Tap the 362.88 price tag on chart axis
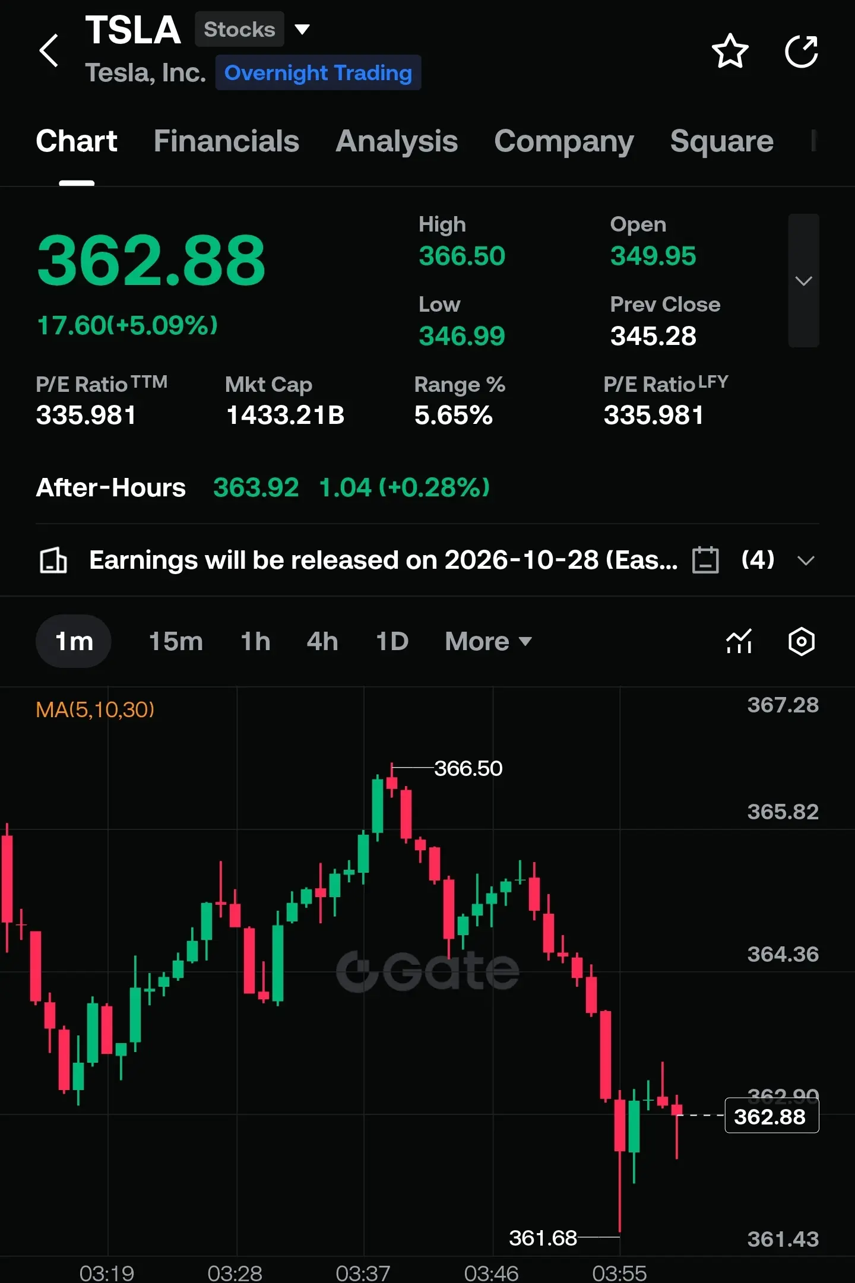855x1283 pixels. click(x=771, y=1116)
